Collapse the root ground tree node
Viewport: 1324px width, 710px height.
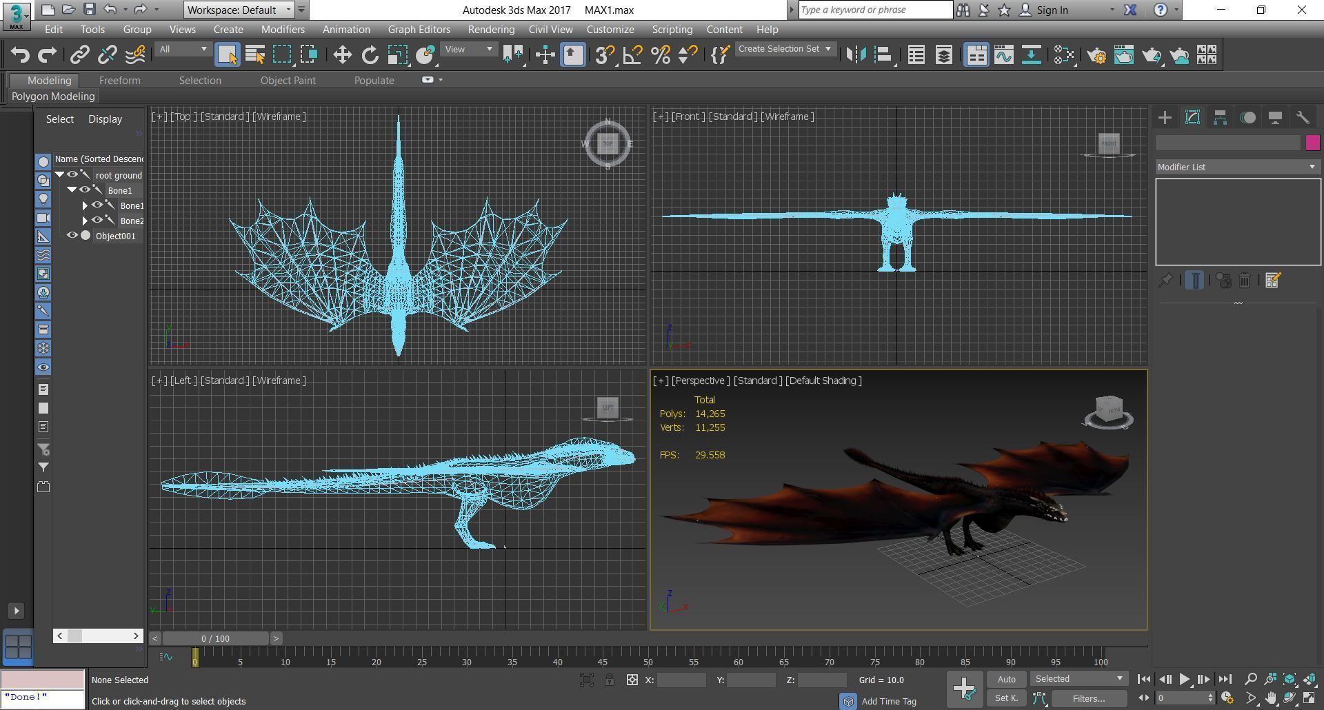[60, 175]
